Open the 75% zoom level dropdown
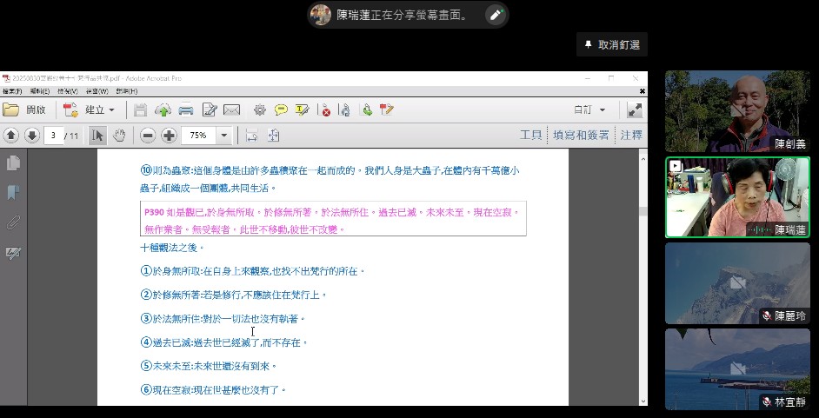The width and height of the screenshot is (819, 418). pyautogui.click(x=223, y=136)
